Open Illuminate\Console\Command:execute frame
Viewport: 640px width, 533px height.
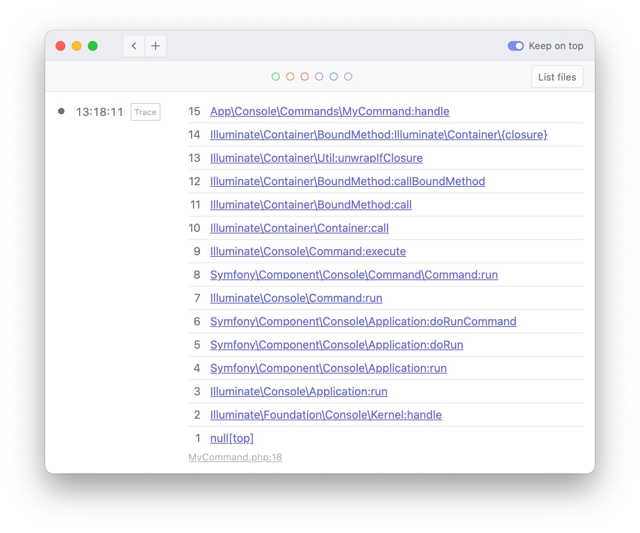tap(308, 251)
